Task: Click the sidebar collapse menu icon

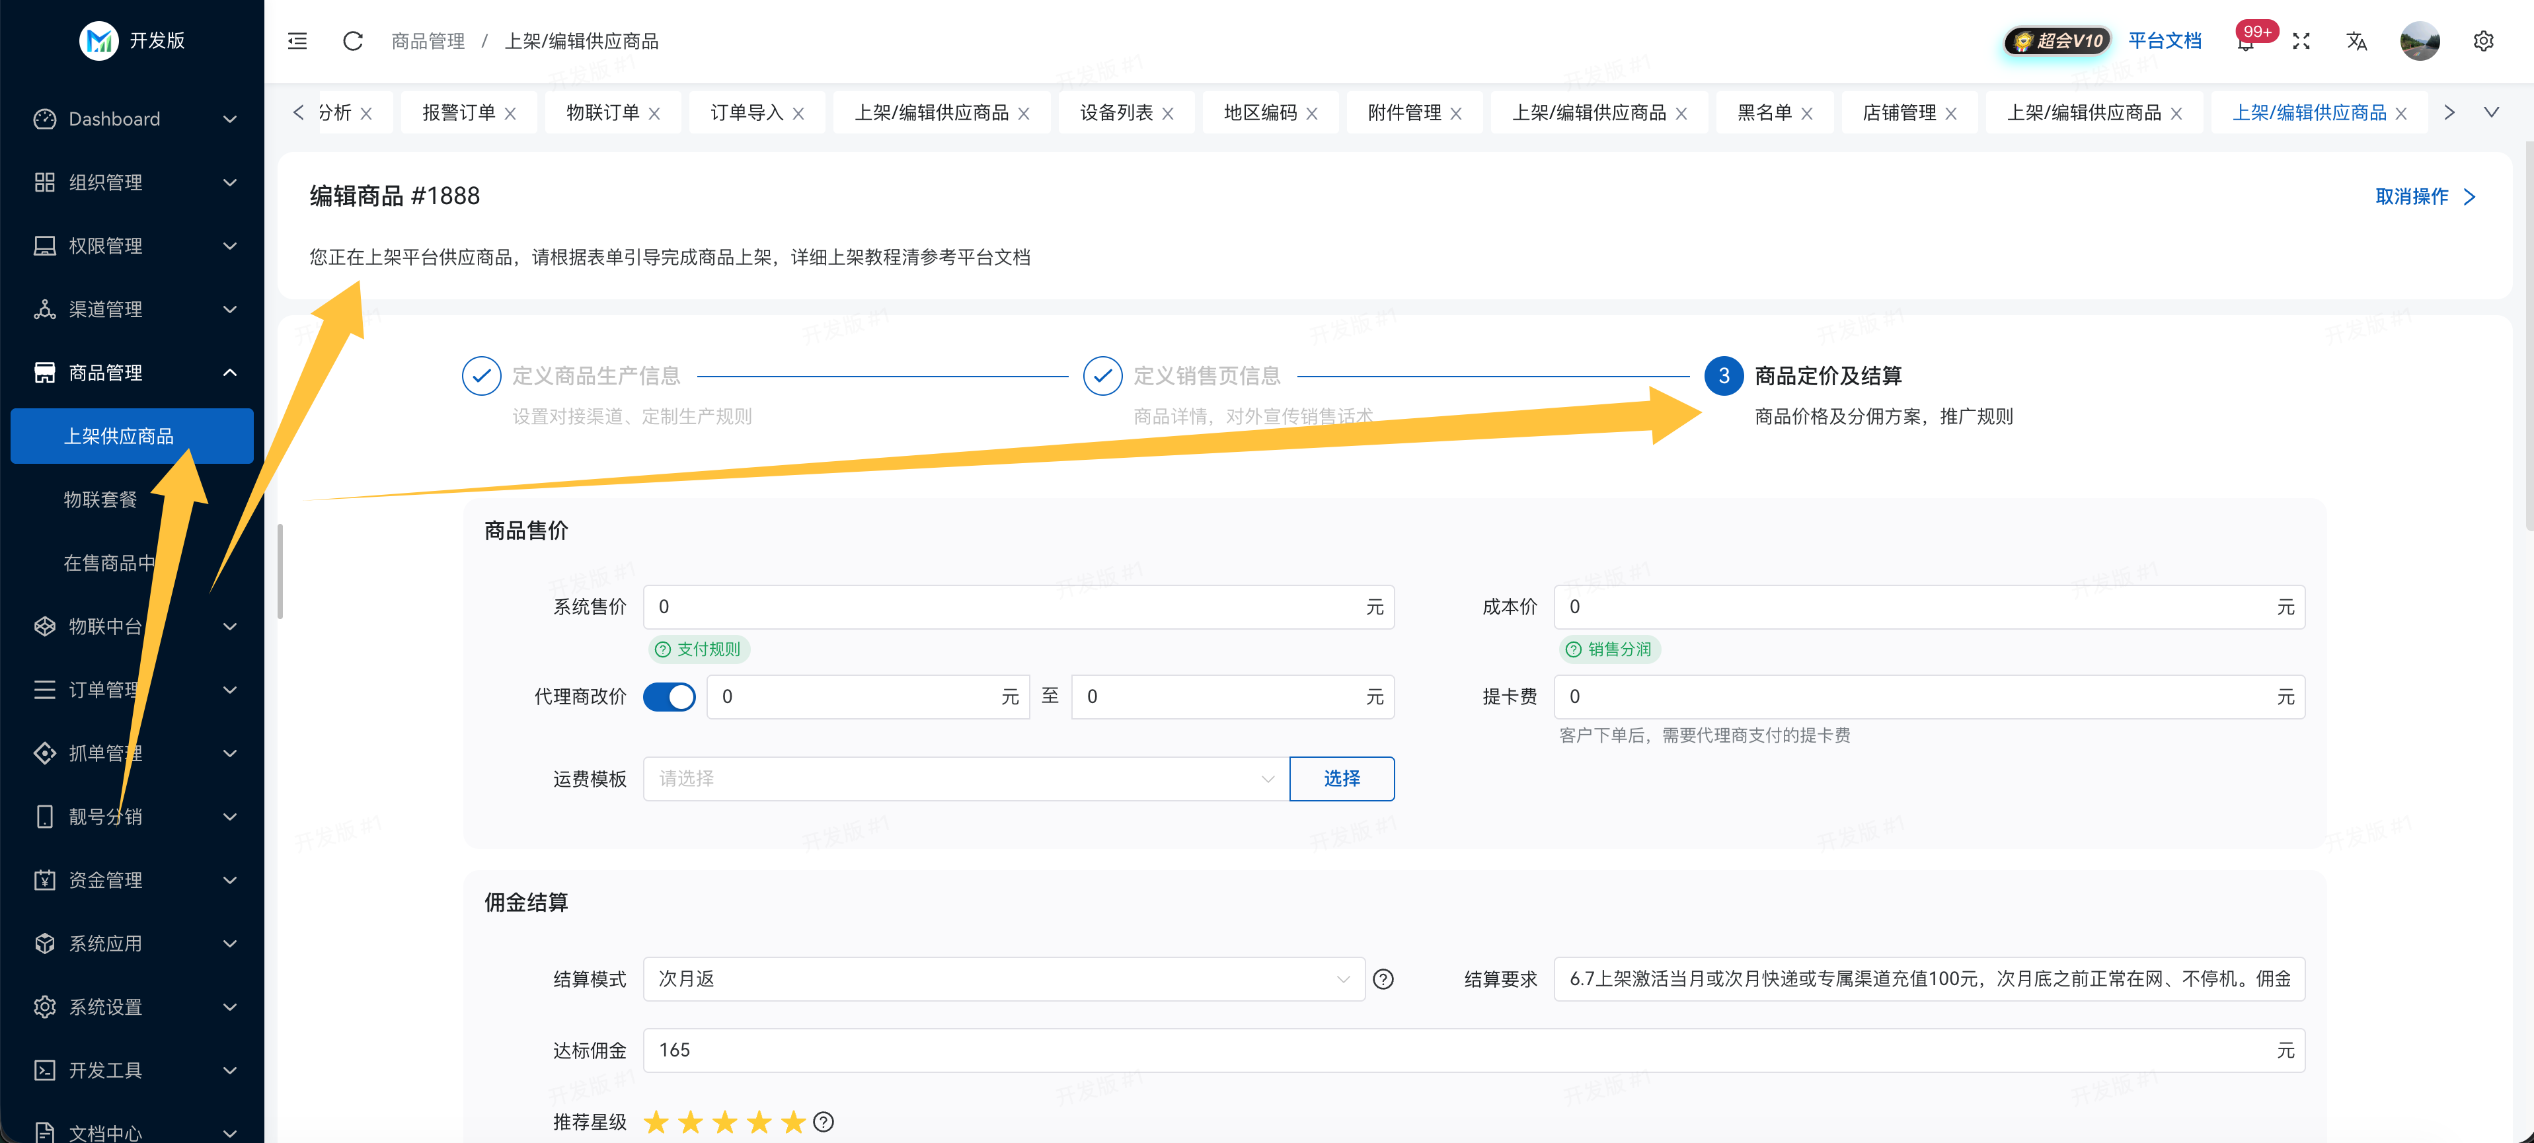Action: [x=297, y=40]
